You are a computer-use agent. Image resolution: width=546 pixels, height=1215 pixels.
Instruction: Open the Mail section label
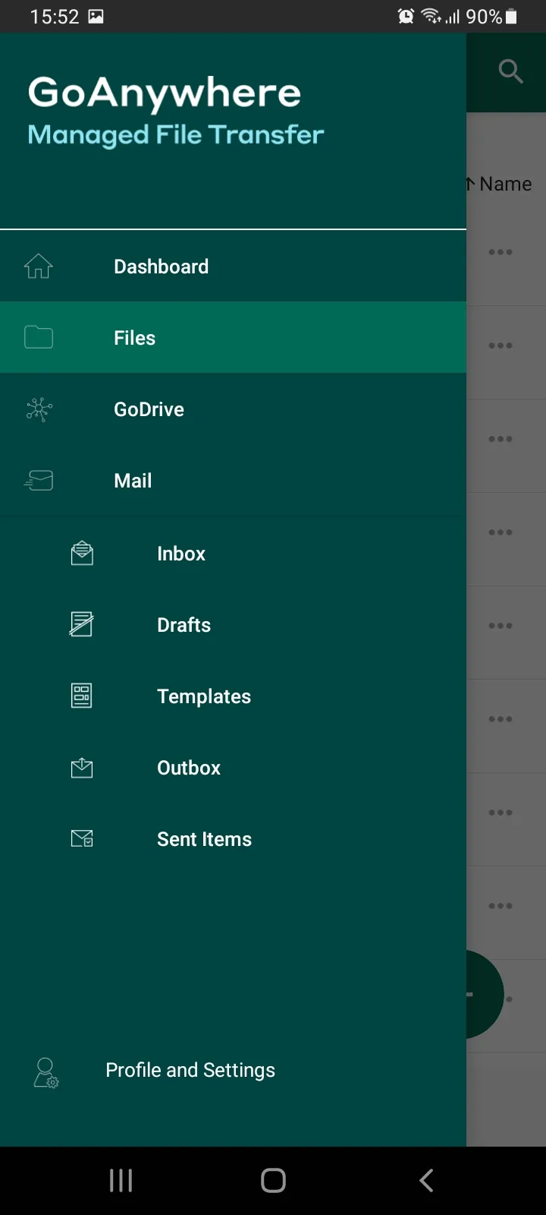[133, 481]
